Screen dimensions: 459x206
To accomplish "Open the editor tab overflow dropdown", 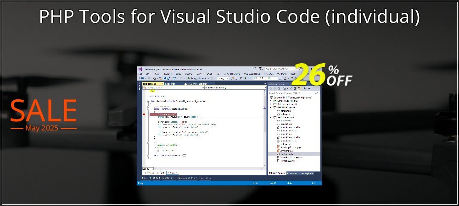I will 265,84.
